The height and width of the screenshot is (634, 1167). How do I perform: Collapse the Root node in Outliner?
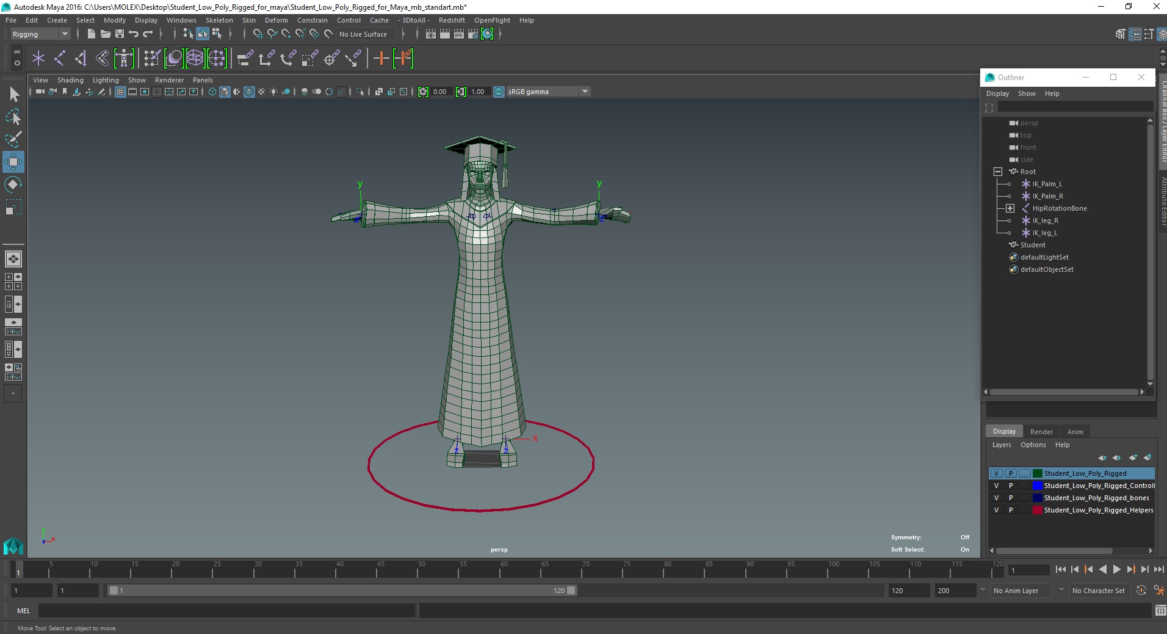click(998, 172)
